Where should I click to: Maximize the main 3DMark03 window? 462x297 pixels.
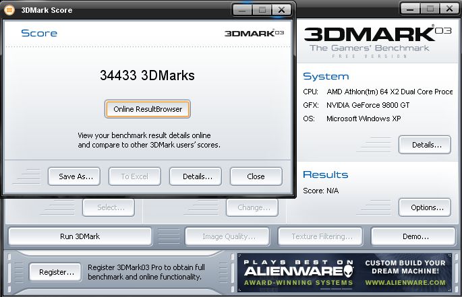click(430, 8)
